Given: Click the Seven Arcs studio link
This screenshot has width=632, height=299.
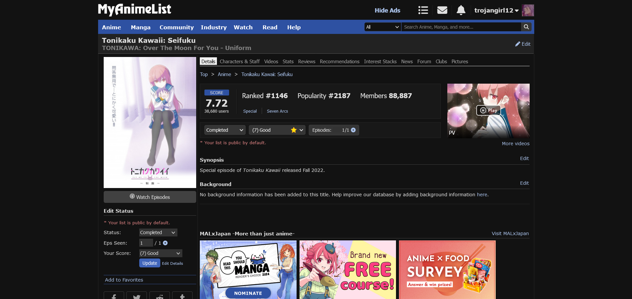Looking at the screenshot, I should click(277, 111).
